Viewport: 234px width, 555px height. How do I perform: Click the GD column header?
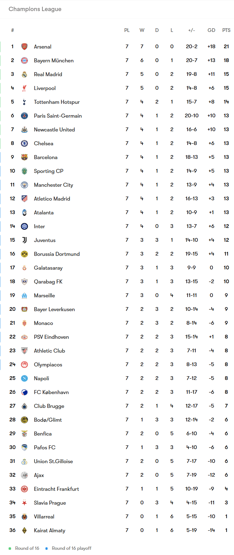click(x=211, y=30)
